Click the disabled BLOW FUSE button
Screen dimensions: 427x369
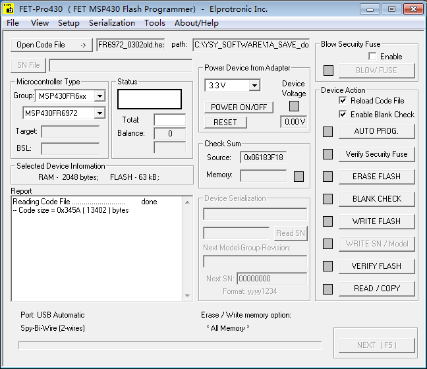[377, 71]
